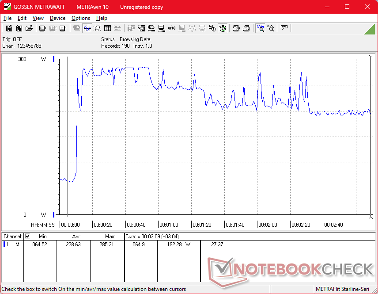Click the curve zoom magnifier icon

click(x=270, y=28)
